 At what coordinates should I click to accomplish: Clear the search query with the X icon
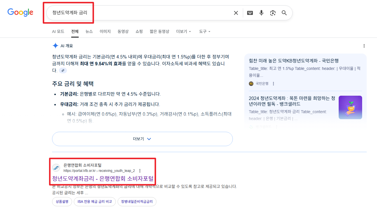236,13
